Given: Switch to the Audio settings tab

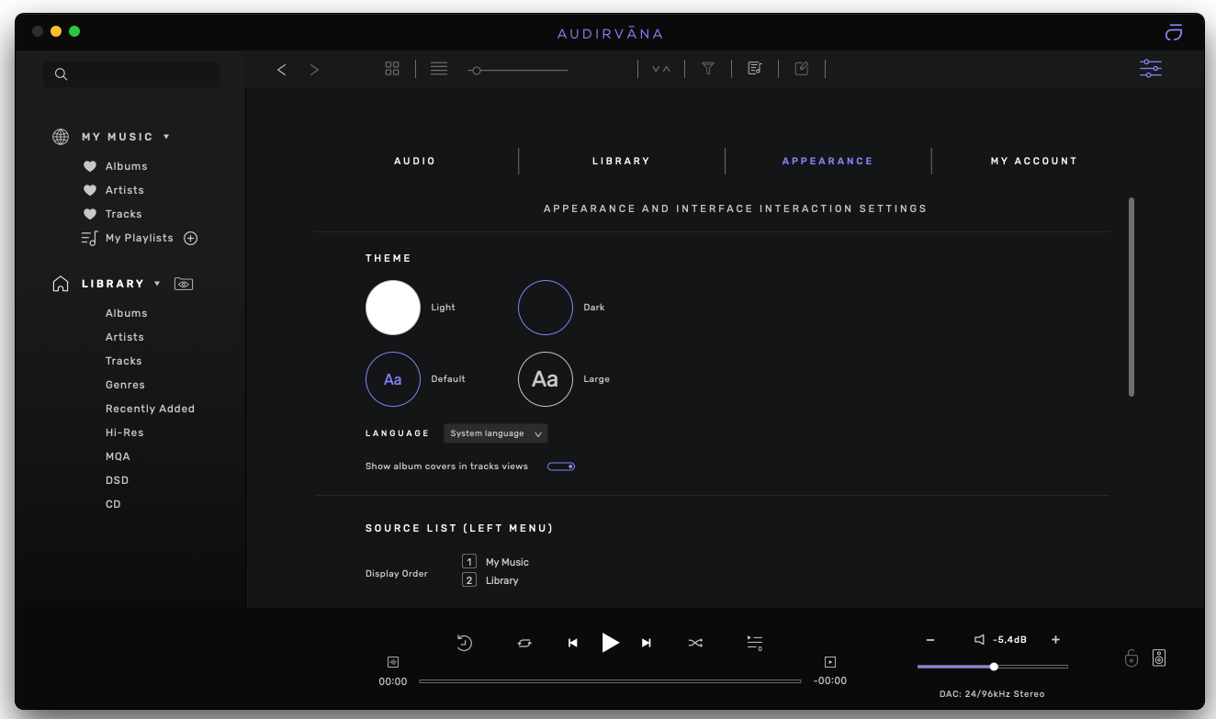Looking at the screenshot, I should (415, 161).
